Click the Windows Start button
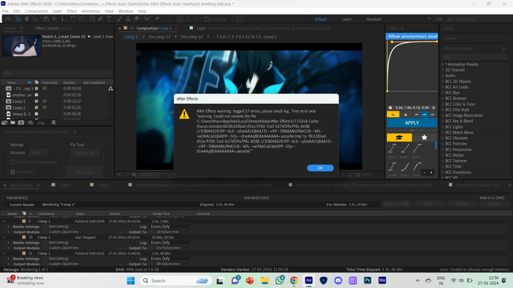 (x=131, y=281)
